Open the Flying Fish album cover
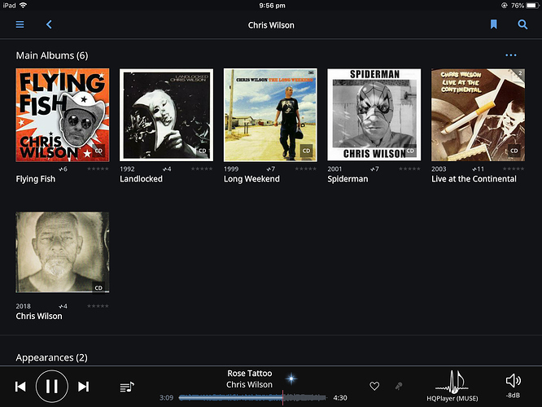 point(63,115)
